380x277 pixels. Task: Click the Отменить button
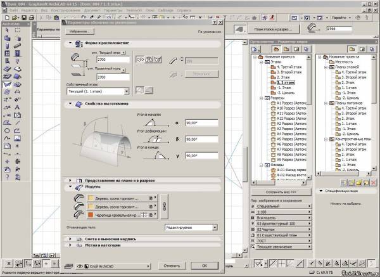pos(172,266)
